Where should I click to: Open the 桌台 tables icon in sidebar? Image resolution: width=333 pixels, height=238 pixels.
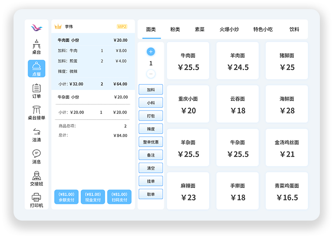tap(37, 47)
